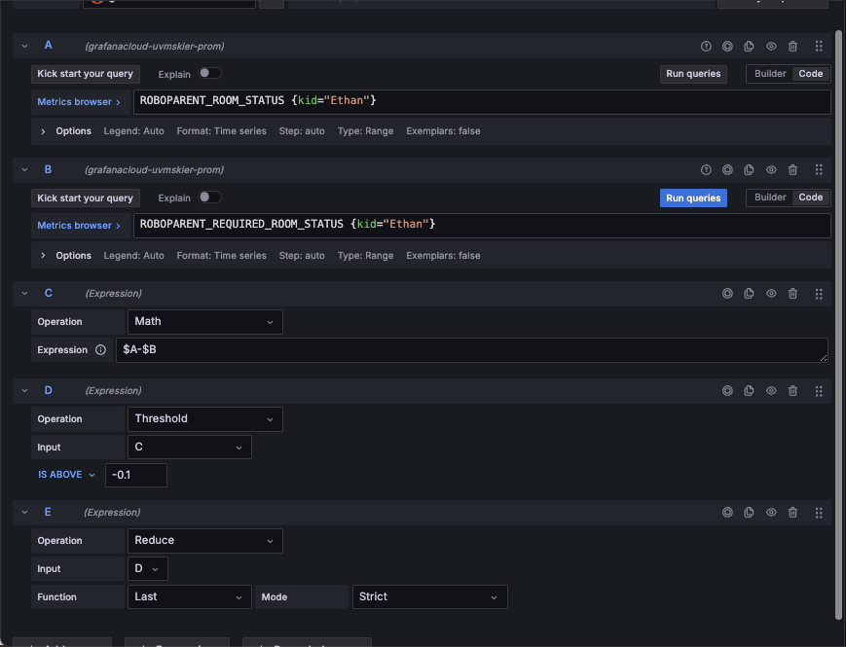Grab drag handle of expression E
This screenshot has height=647, width=846.
(818, 512)
